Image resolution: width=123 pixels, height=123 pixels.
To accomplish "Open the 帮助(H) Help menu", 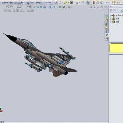I will [39, 2].
